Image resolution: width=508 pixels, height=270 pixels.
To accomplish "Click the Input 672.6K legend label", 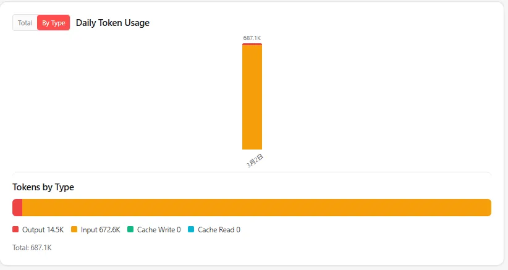I will tap(101, 230).
